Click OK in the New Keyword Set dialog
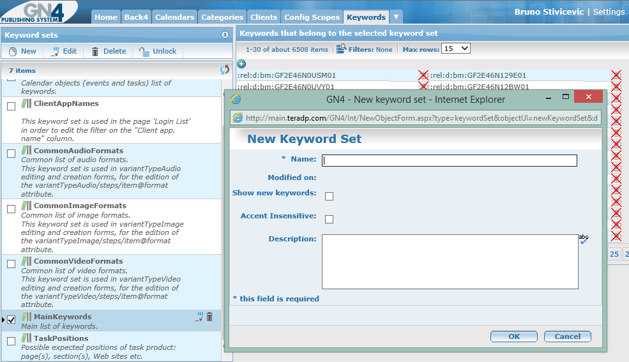Screen dimensions: 629x362 coord(514,336)
